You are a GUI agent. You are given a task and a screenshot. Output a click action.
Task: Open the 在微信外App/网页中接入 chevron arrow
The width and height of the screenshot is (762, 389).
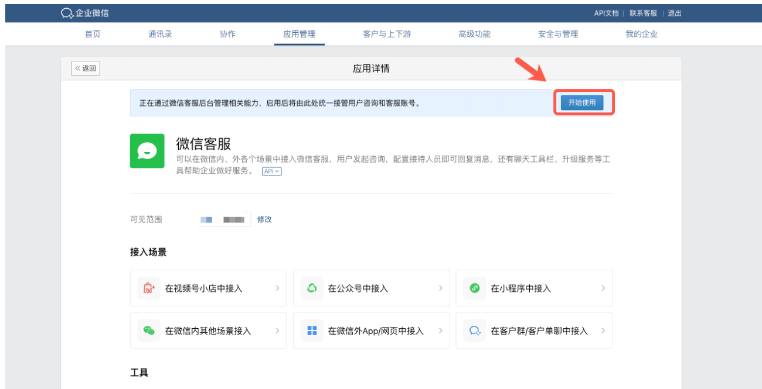tap(440, 331)
